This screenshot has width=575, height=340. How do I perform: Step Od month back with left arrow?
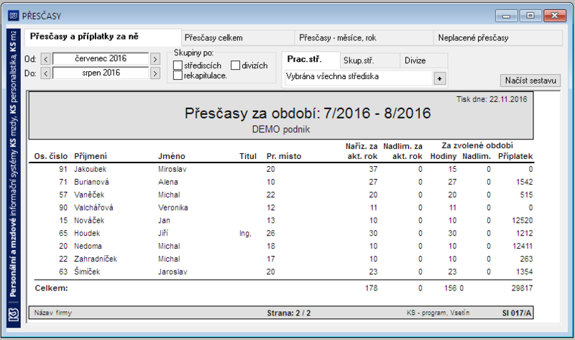tap(45, 59)
